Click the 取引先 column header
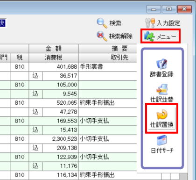This screenshot has width=196, height=180. 119,58
